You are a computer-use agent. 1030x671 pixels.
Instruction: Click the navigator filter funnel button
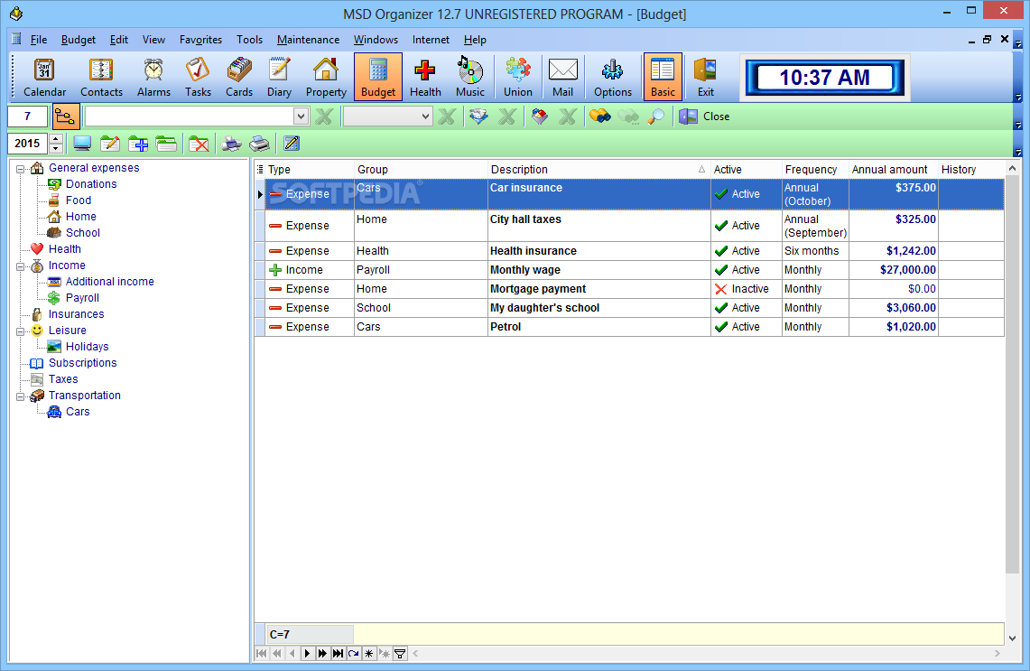click(x=399, y=653)
